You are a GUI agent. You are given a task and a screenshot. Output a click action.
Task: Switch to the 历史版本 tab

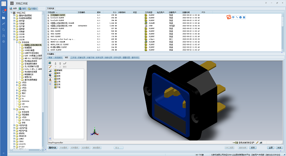(x=58, y=58)
